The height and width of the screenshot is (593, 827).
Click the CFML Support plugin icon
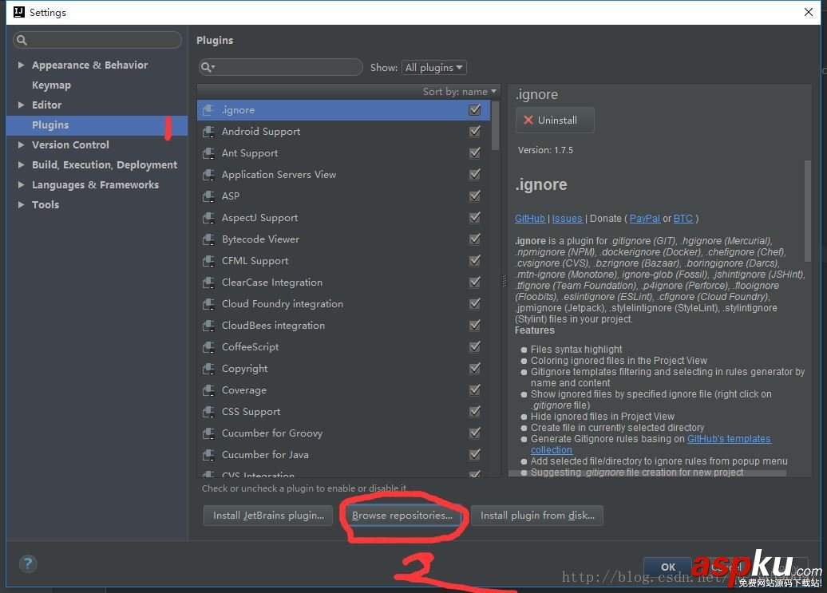click(x=208, y=261)
